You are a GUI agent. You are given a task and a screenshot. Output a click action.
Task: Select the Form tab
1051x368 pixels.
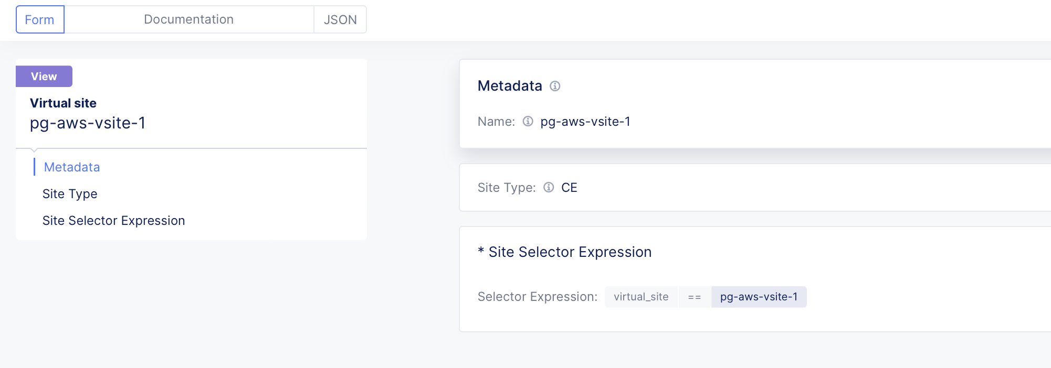coord(39,19)
